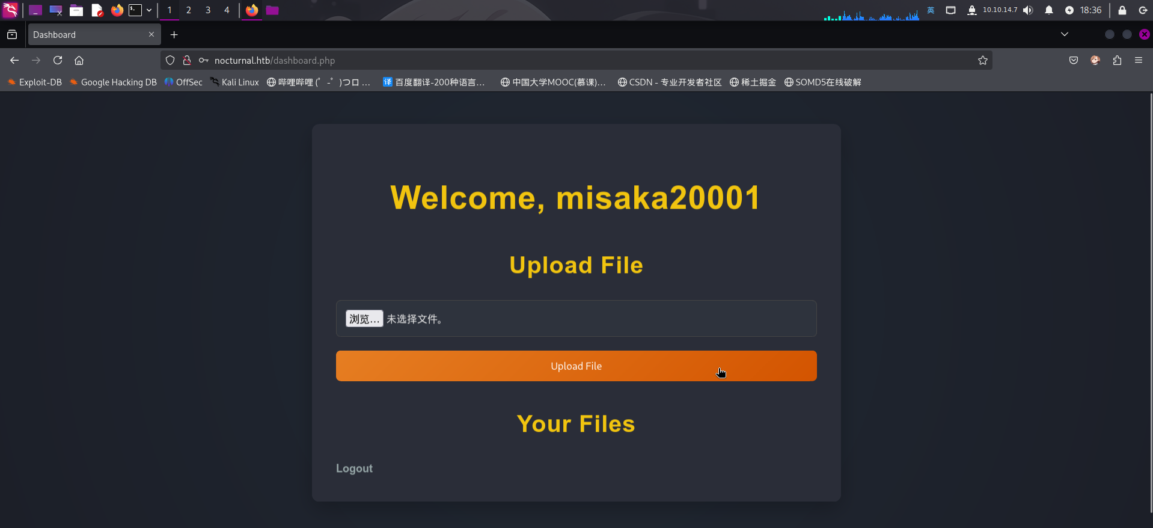Open the Firefox hamburger application menu
Viewport: 1153px width, 528px height.
point(1139,60)
